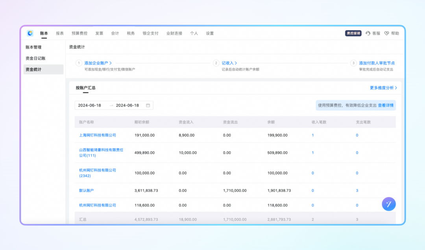Viewport: 425px width, 250px height.
Task: Click 查看详情 link in budget banner
Action: click(386, 106)
